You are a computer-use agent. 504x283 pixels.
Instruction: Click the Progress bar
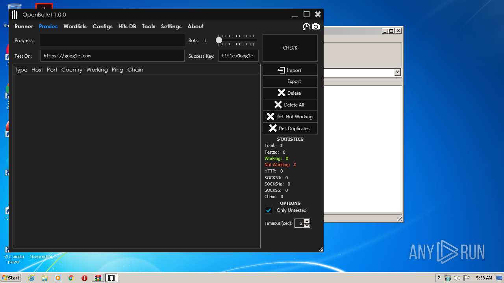112,40
